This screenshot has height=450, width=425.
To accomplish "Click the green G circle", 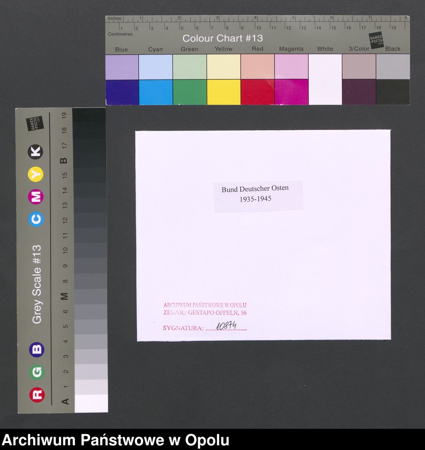I will 36,372.
